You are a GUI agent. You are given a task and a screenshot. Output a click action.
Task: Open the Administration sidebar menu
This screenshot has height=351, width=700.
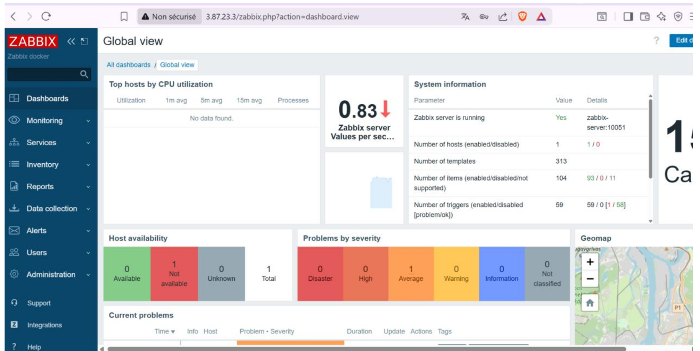pos(51,275)
